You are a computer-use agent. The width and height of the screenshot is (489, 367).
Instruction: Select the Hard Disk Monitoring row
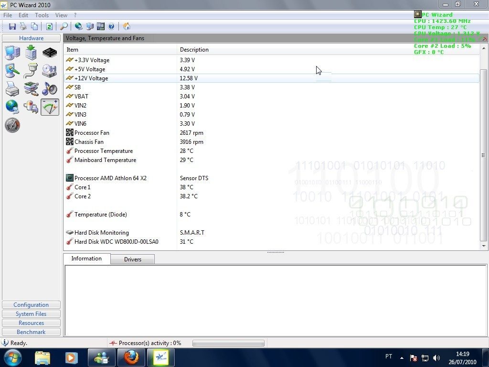tap(271, 233)
